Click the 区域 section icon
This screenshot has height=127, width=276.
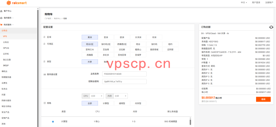click(x=44, y=37)
